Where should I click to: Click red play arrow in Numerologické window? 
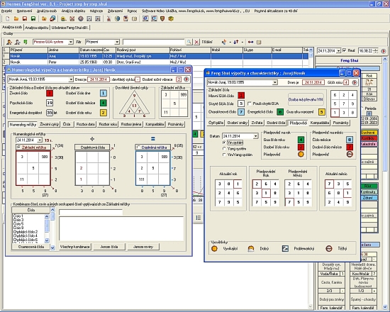[186, 79]
